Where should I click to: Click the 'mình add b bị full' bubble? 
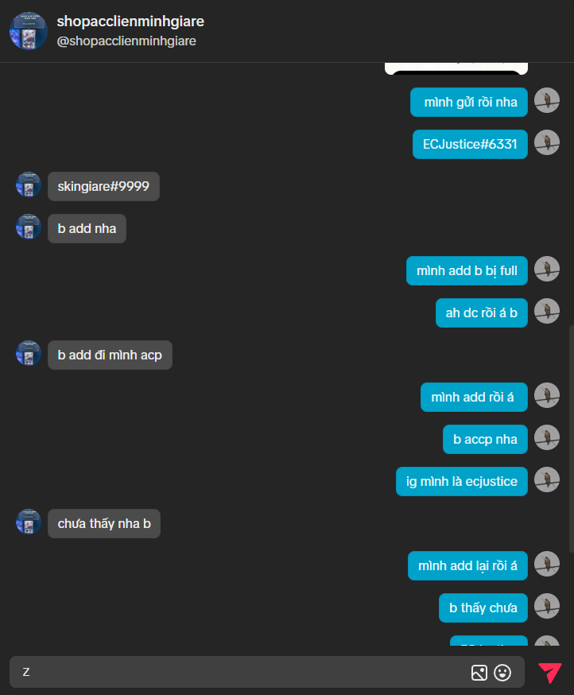[x=467, y=271]
